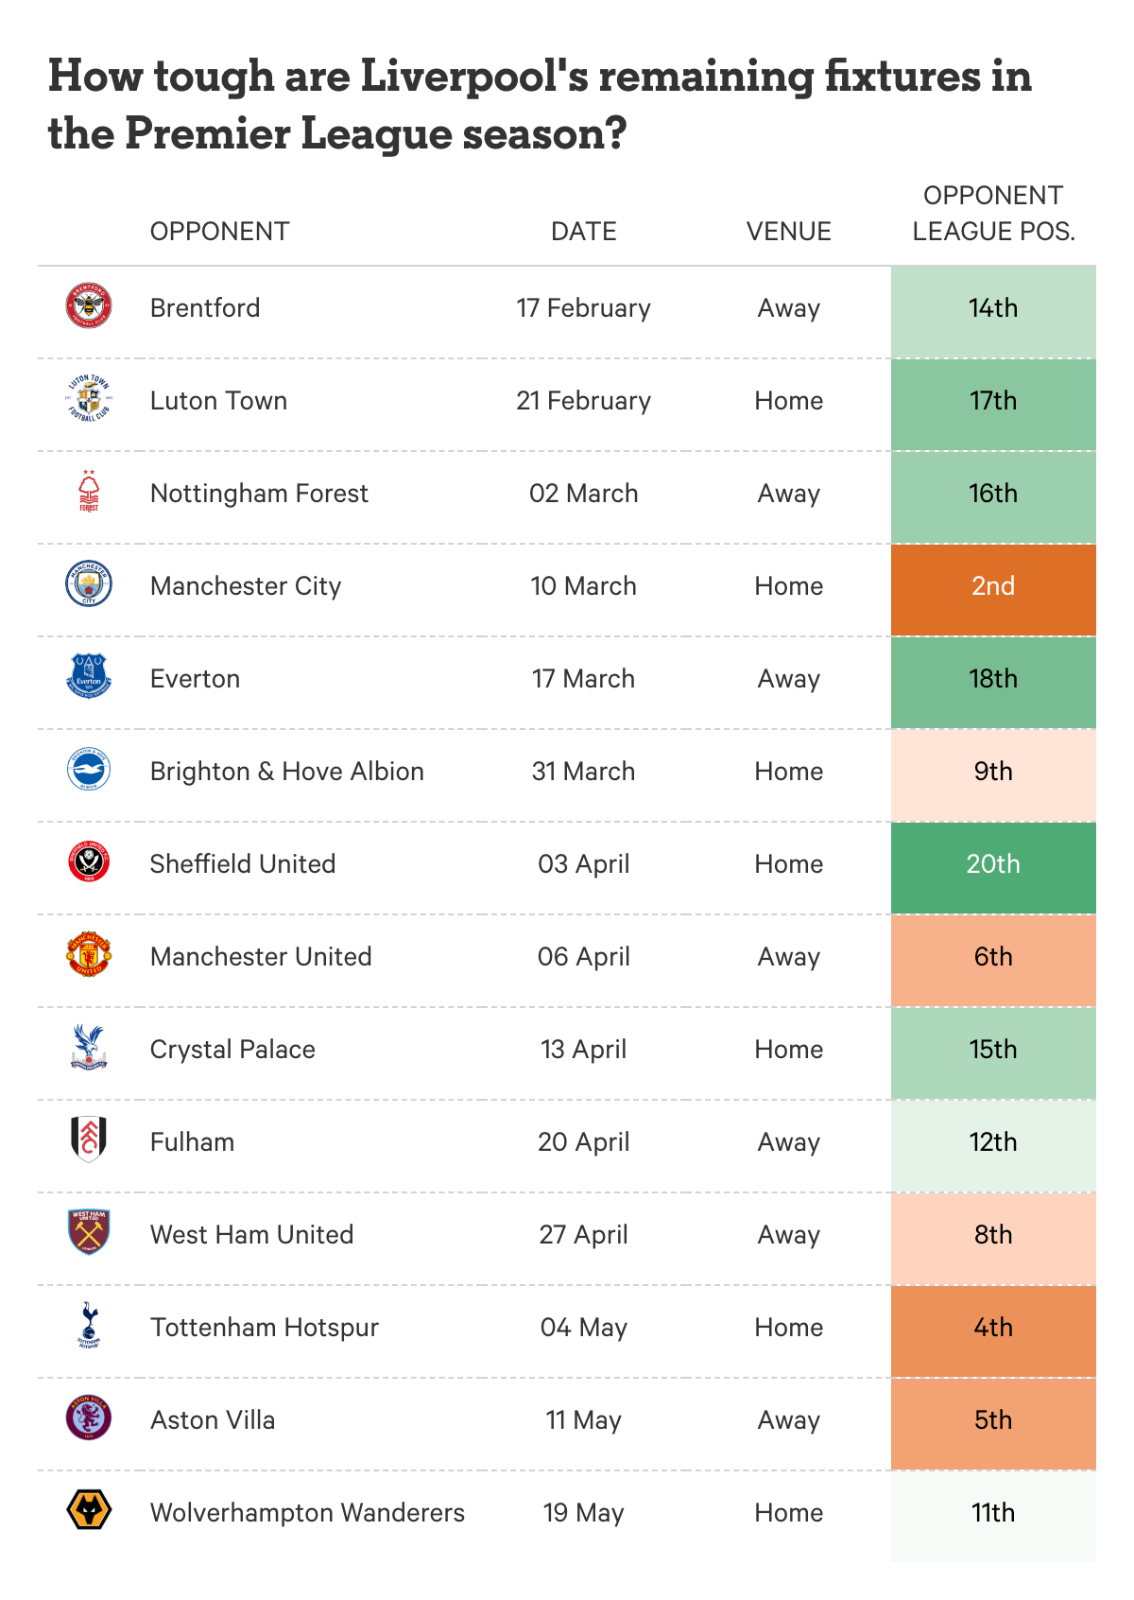The image size is (1134, 1600).
Task: Click the Brentford club crest
Action: [89, 306]
